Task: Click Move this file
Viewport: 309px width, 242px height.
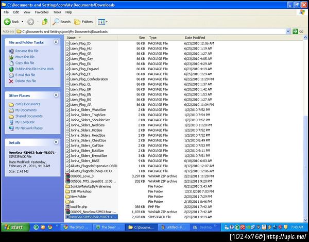Action: (25, 57)
